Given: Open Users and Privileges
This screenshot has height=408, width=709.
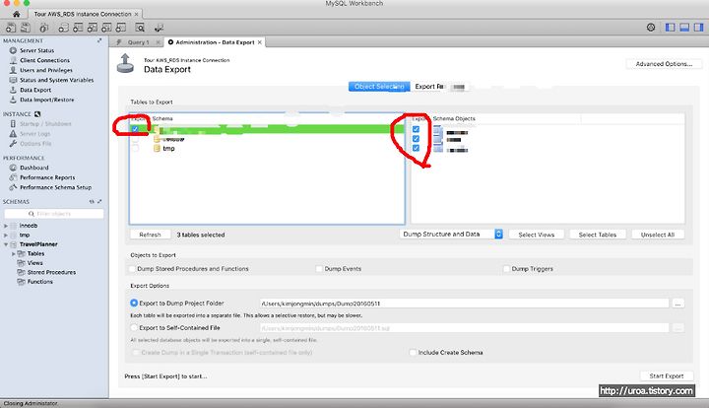Looking at the screenshot, I should 45,70.
